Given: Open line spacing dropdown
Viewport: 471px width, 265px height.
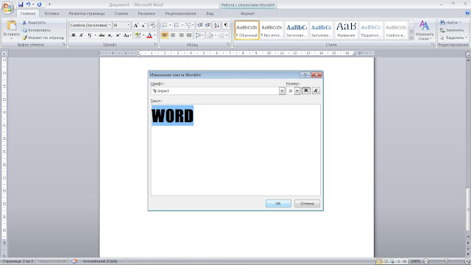Looking at the screenshot, I should pyautogui.click(x=199, y=35).
